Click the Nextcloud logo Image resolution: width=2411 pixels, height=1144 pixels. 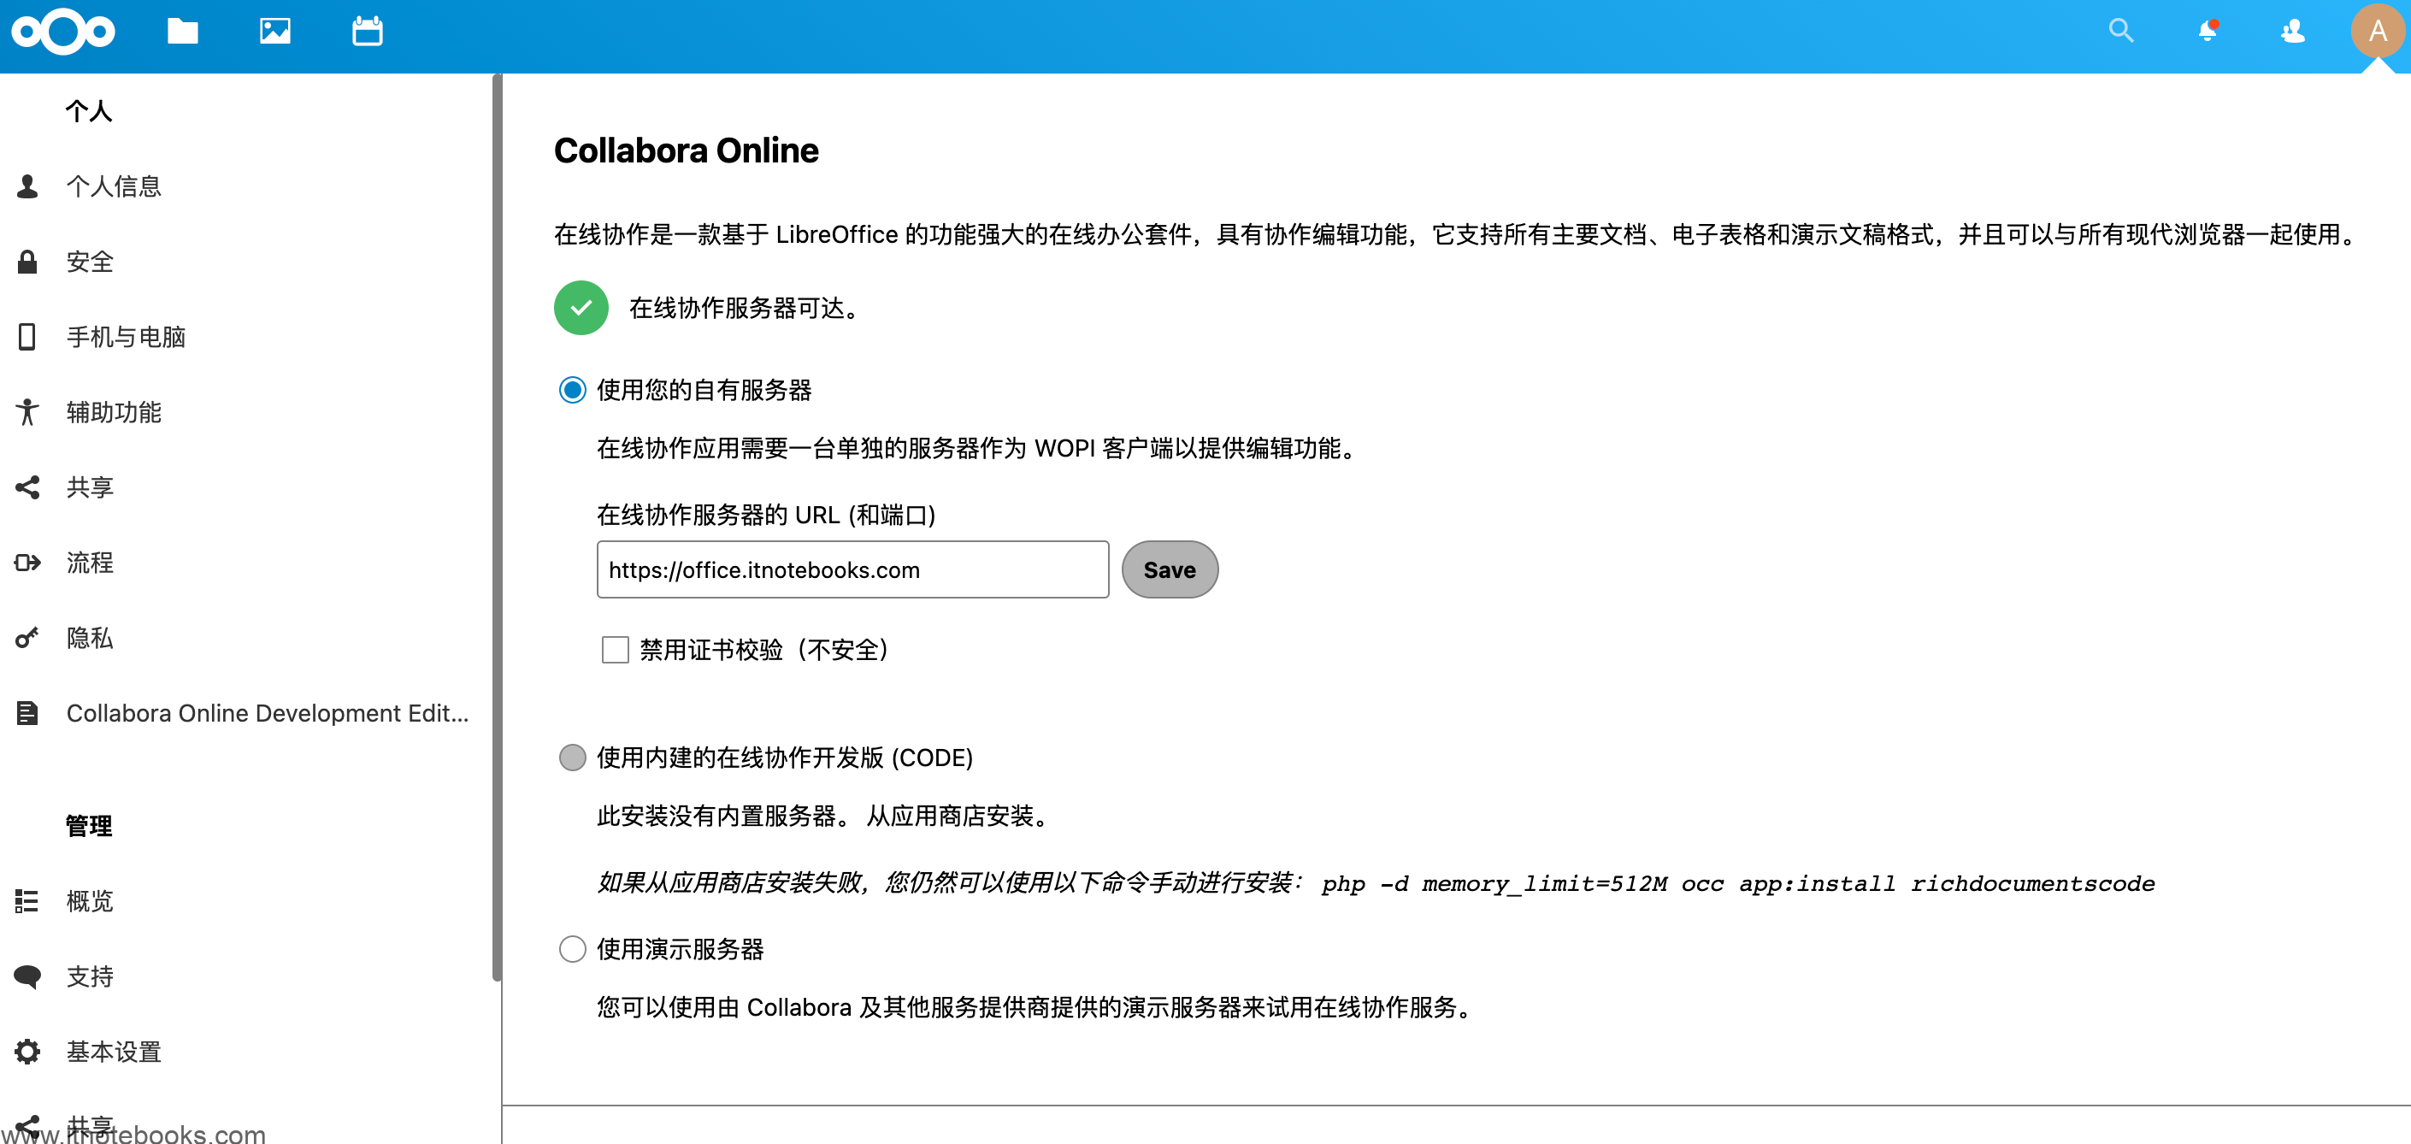[x=62, y=32]
